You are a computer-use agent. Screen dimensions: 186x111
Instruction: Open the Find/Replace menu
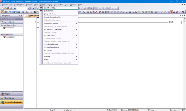[19, 5]
